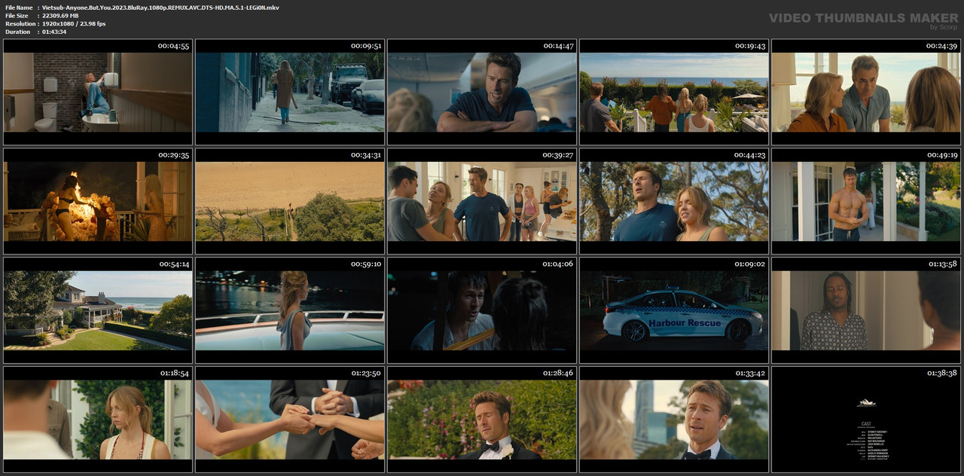
Task: Select the kitchen group thumbnail at 00:39:27
Action: pos(482,201)
